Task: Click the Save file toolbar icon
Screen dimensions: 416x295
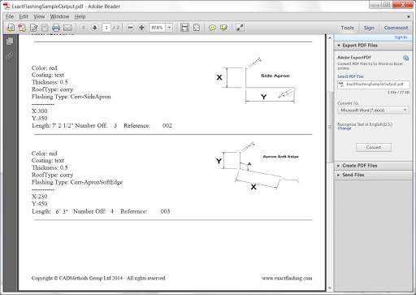Action: coord(45,28)
